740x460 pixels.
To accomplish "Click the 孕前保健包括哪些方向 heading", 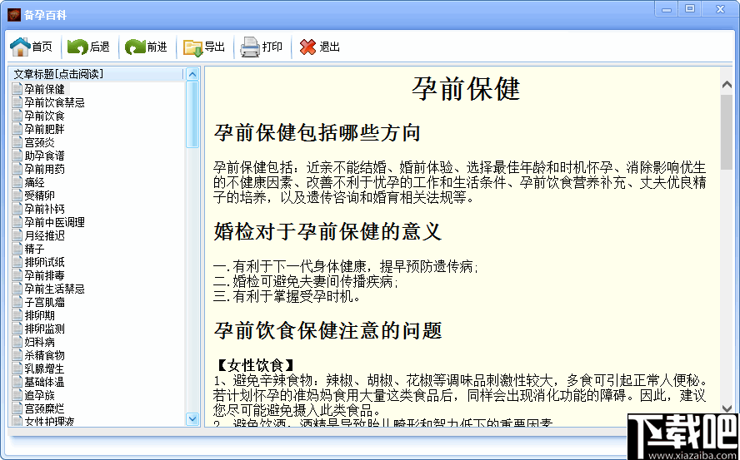I will [x=317, y=133].
